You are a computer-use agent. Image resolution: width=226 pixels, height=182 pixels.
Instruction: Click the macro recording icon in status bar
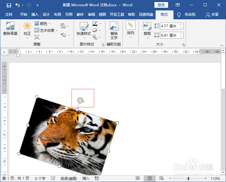pos(97,178)
